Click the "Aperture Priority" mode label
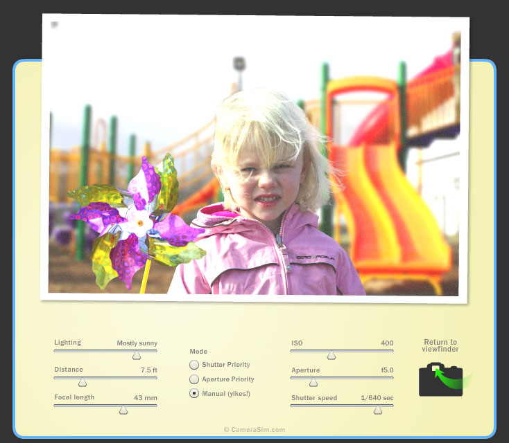Image resolution: width=509 pixels, height=443 pixels. 228,379
